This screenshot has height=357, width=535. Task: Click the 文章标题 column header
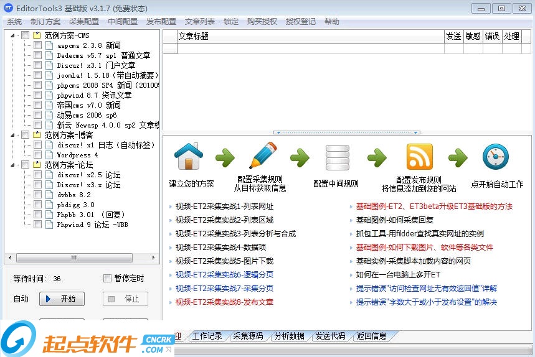(311, 36)
